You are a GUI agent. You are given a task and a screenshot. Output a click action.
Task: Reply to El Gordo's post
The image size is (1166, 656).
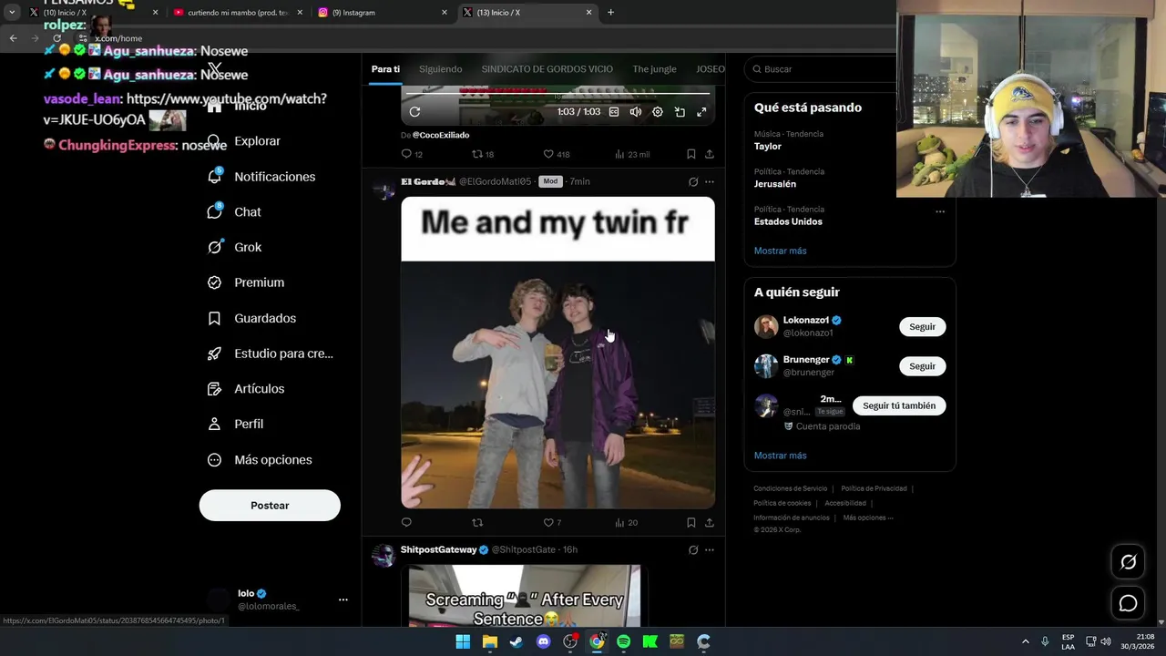click(406, 522)
